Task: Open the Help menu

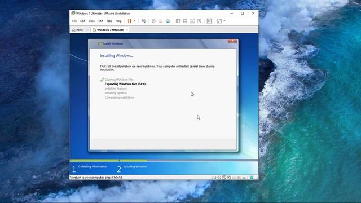Action: pos(118,21)
